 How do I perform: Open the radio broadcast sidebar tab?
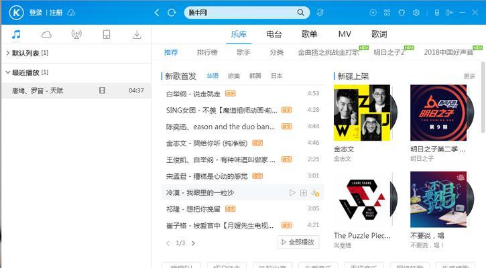(76, 34)
